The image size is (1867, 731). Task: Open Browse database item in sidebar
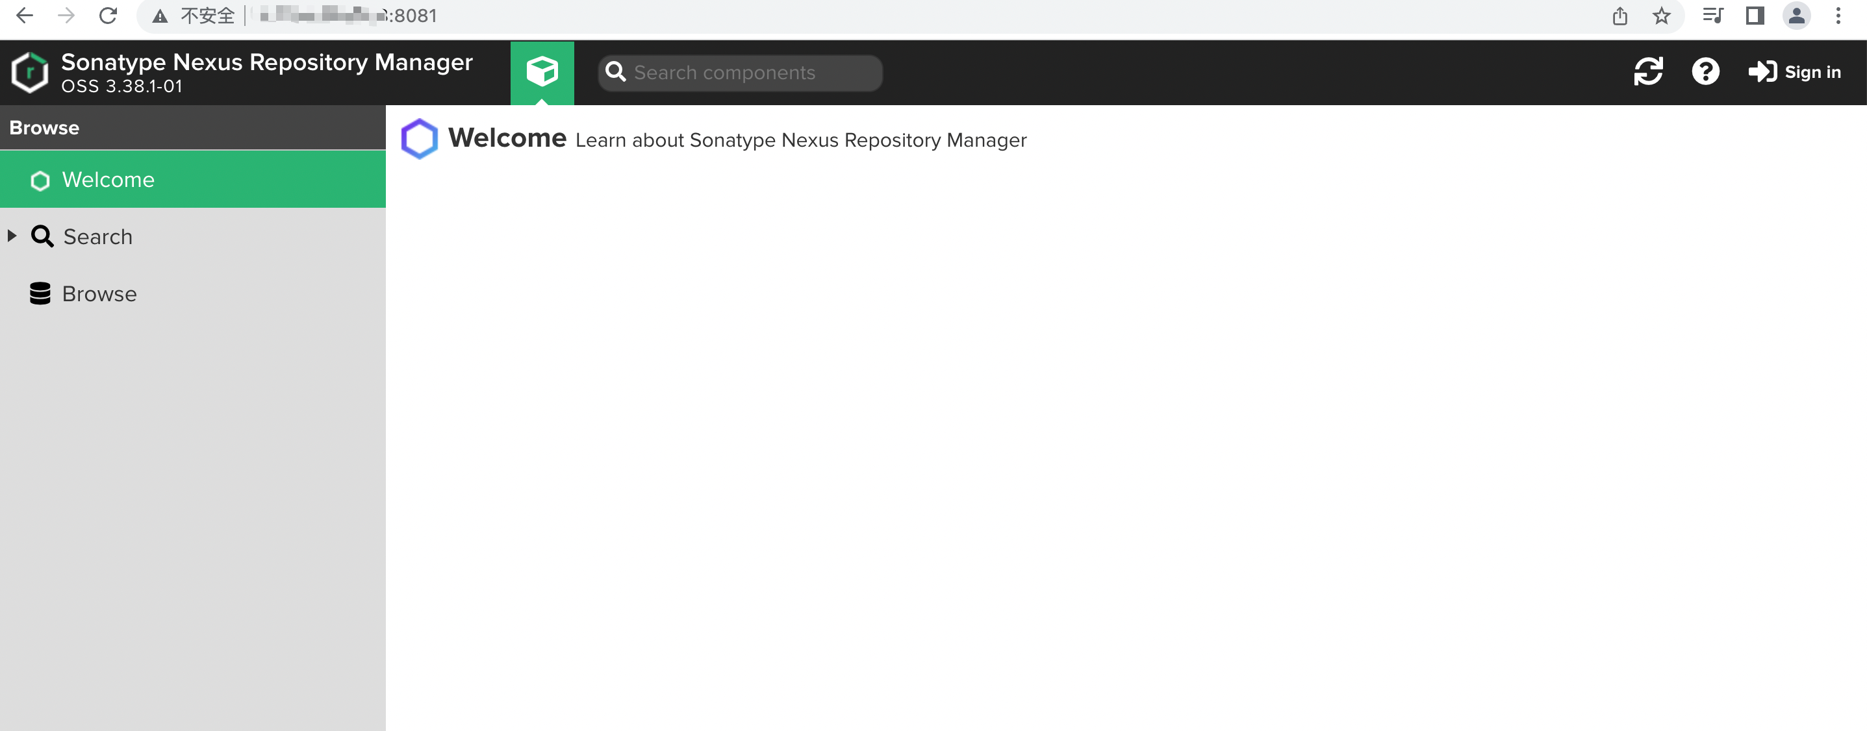pos(193,294)
